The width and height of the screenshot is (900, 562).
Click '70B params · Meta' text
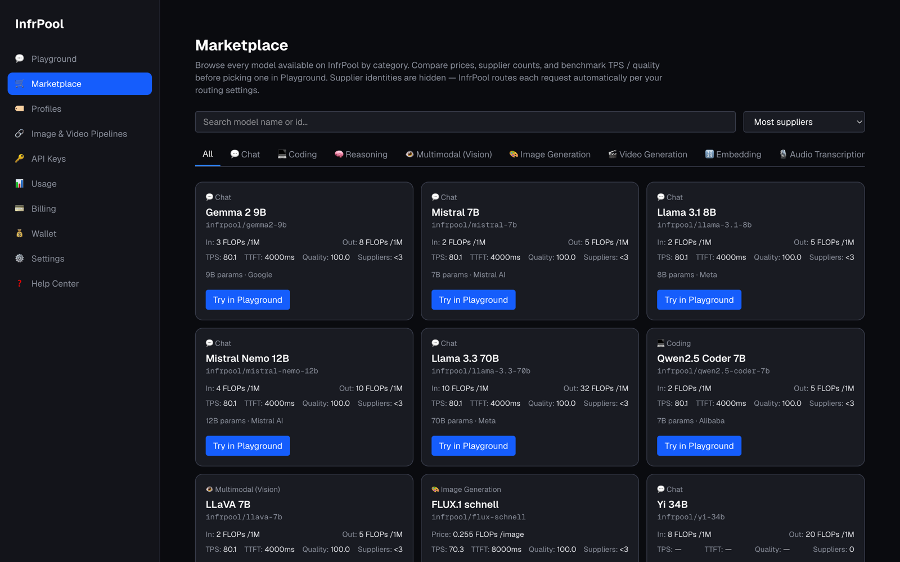pos(463,420)
